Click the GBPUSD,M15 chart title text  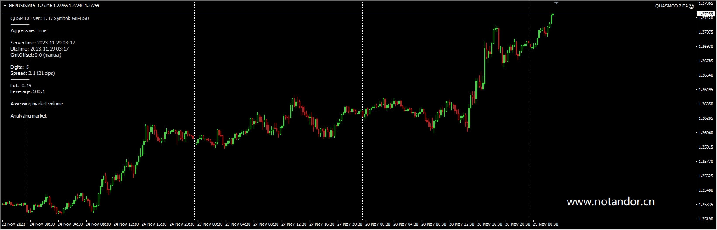[x=22, y=6]
